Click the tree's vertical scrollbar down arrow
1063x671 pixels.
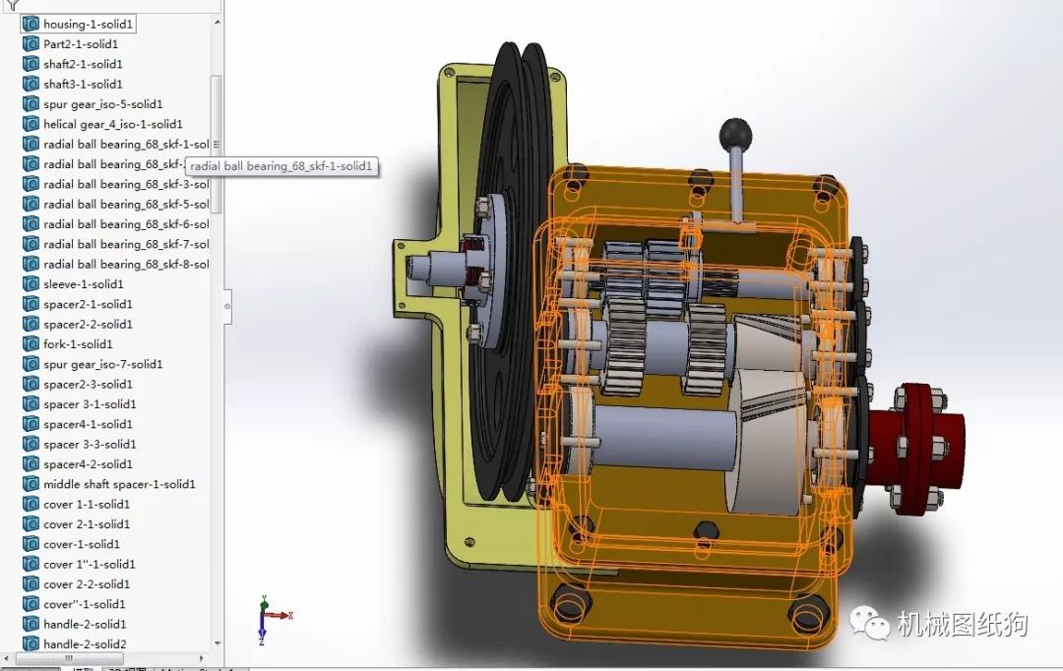217,643
